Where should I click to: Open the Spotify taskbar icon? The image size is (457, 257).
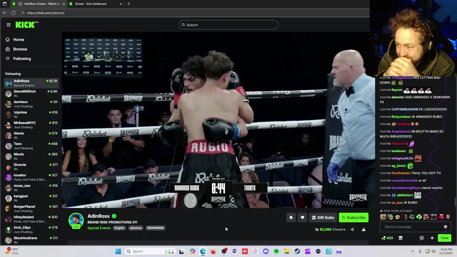pos(276,251)
